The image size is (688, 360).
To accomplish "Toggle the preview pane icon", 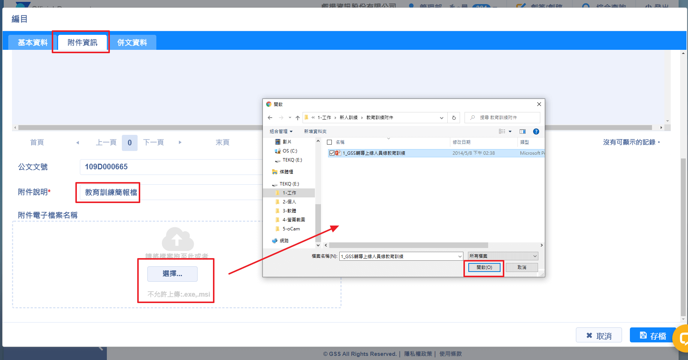I will click(522, 131).
